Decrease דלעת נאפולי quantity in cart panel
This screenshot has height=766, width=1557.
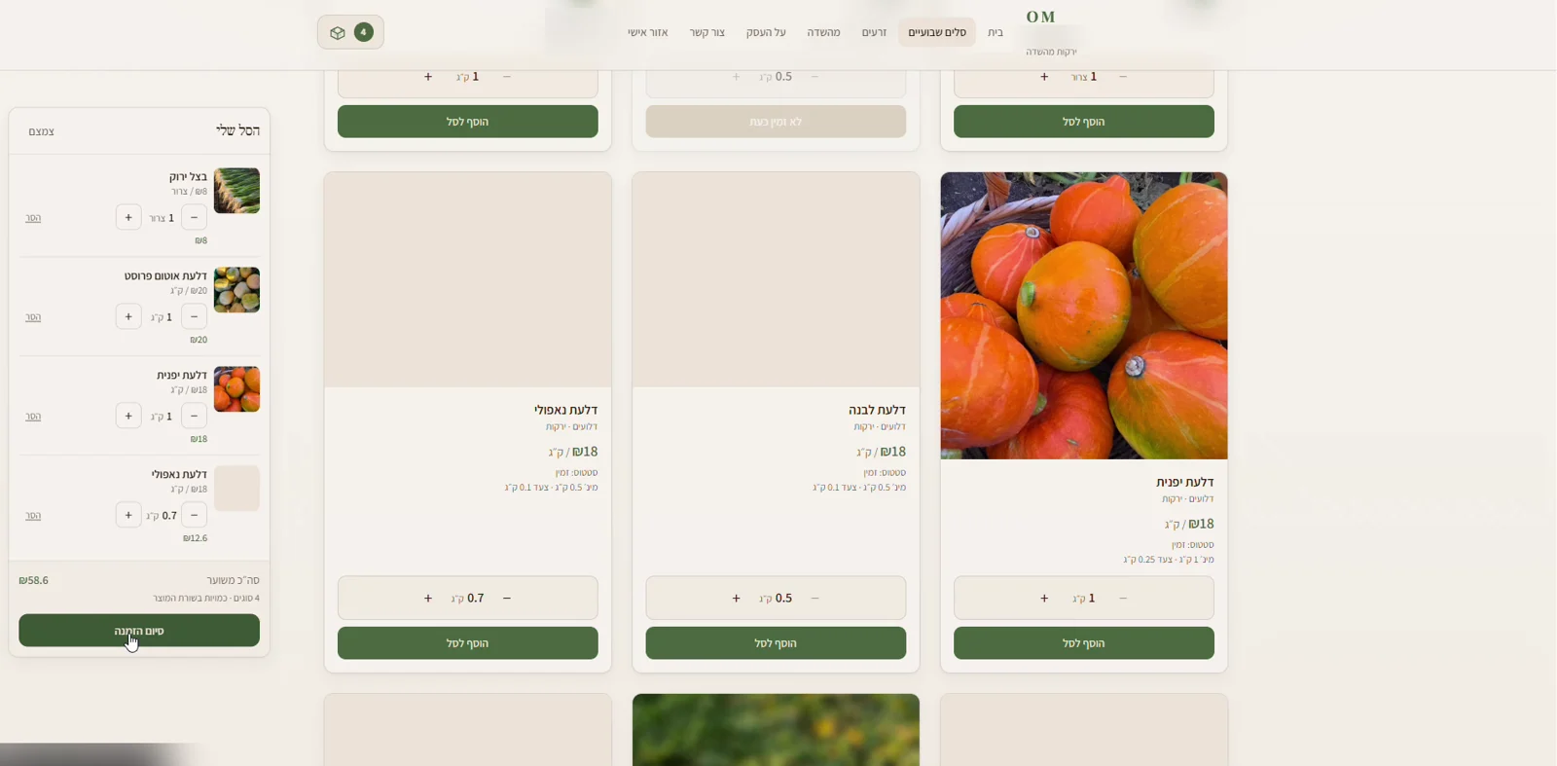(194, 515)
